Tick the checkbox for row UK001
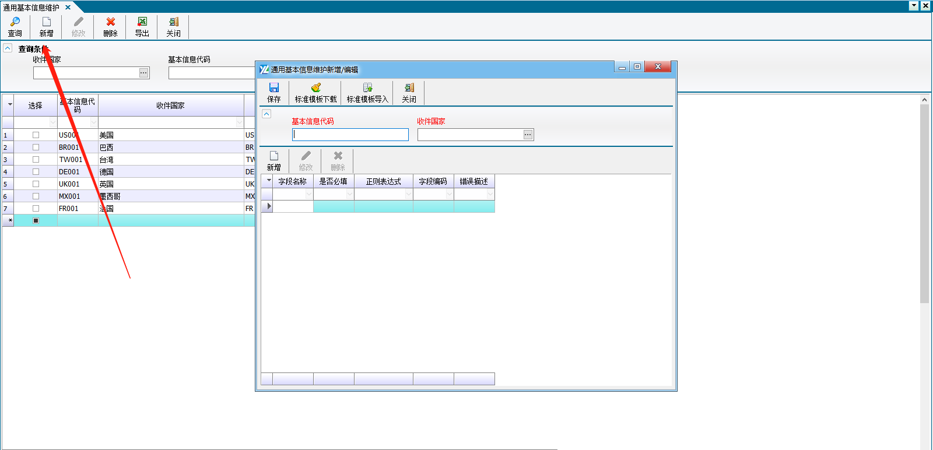This screenshot has height=450, width=933. pyautogui.click(x=36, y=184)
